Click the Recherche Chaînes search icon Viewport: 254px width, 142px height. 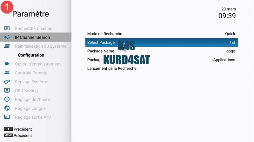click(x=7, y=28)
